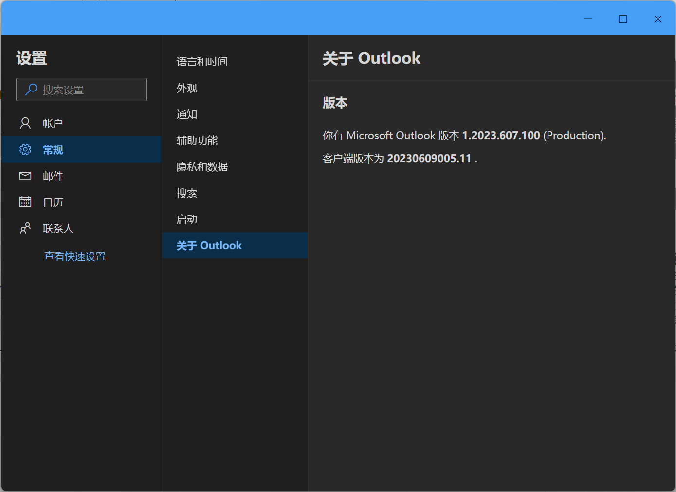Minimize the settings window
The image size is (676, 492).
pos(588,19)
